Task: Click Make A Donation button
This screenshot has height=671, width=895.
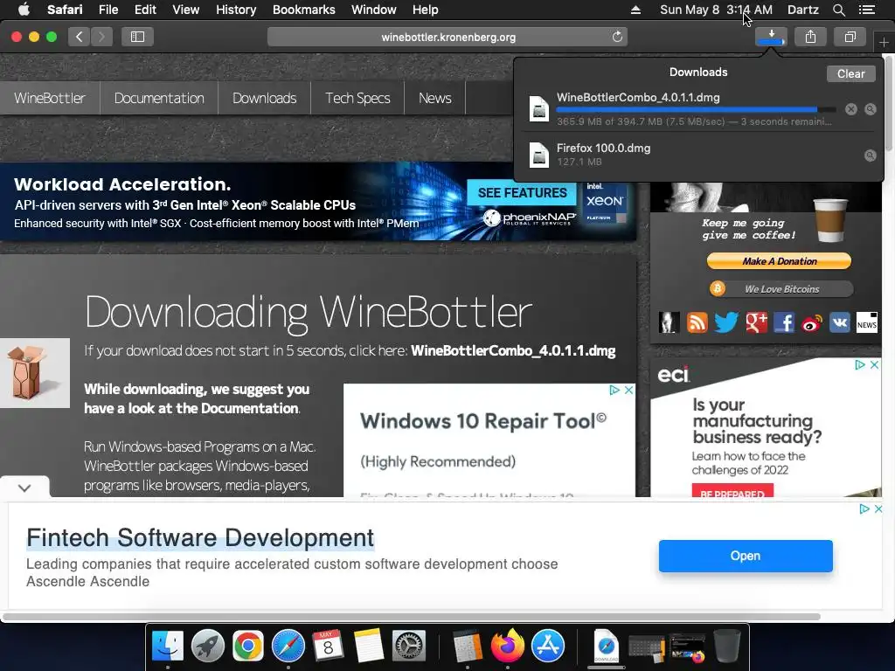Action: [779, 261]
